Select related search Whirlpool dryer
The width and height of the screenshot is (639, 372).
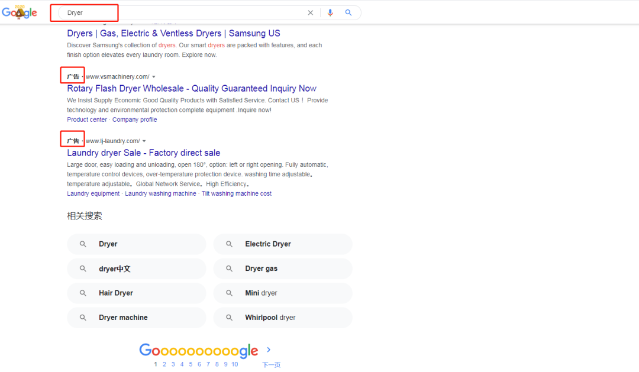pyautogui.click(x=283, y=318)
